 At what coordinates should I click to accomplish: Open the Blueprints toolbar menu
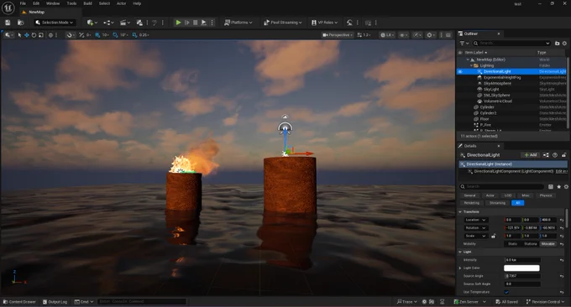coord(108,23)
